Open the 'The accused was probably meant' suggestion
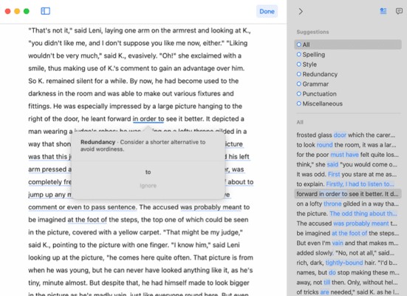Screen dimensions: 407x296 (x=348, y=223)
